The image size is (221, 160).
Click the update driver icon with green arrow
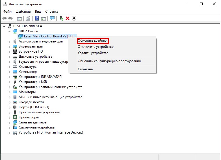pos(61,19)
